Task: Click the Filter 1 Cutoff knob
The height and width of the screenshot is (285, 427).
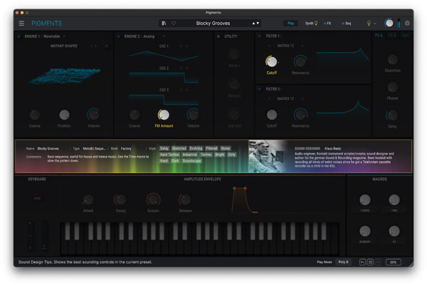Action: [272, 62]
